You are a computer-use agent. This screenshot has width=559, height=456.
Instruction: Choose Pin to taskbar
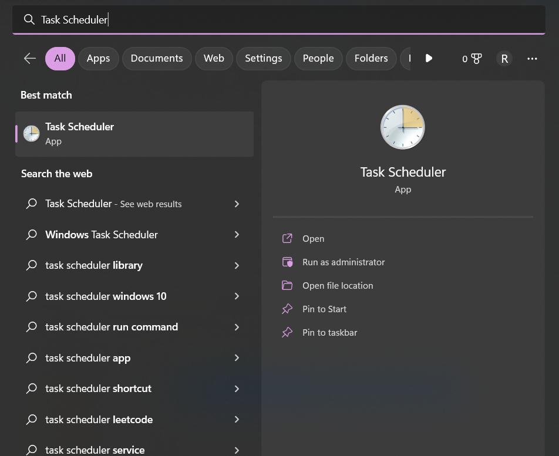click(x=330, y=333)
